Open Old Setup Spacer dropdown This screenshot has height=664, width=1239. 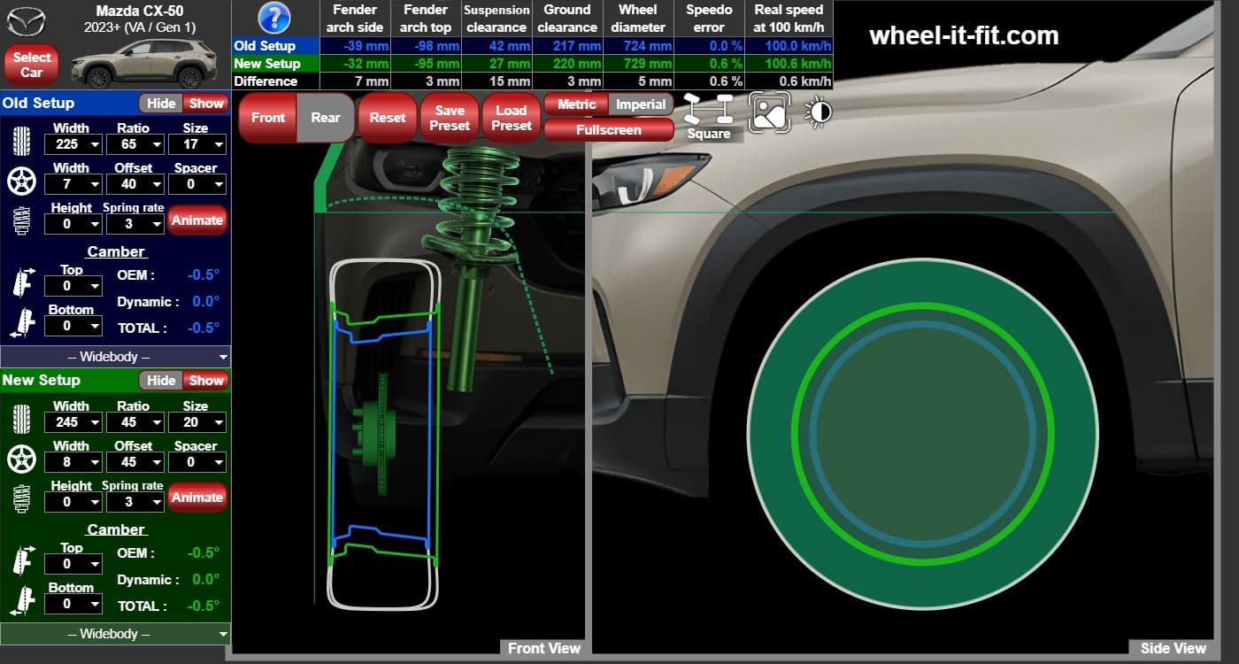[x=199, y=184]
